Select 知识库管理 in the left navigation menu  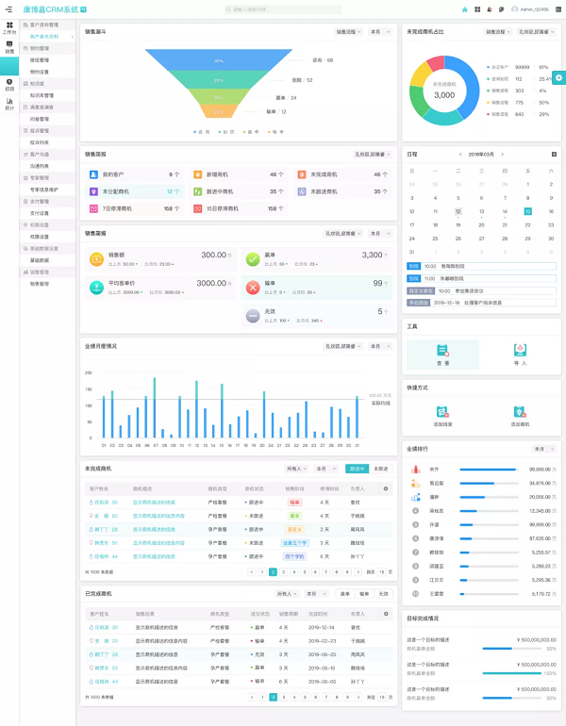point(42,95)
